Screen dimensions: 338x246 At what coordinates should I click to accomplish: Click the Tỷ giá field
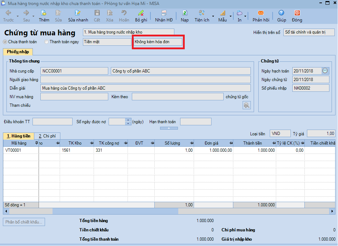point(321,134)
